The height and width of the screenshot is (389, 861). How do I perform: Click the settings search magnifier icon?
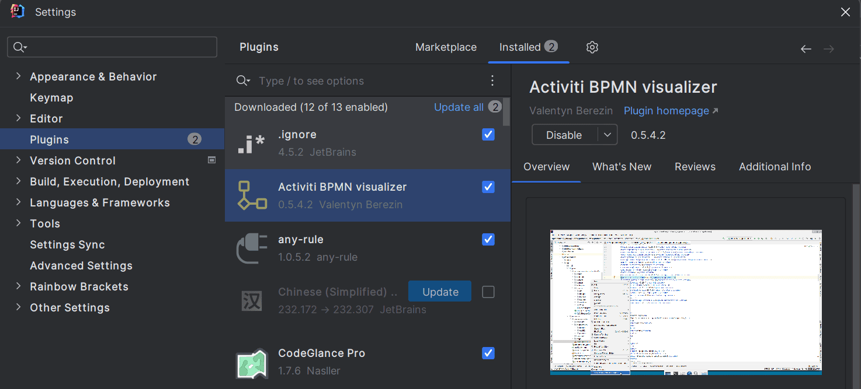tap(19, 47)
